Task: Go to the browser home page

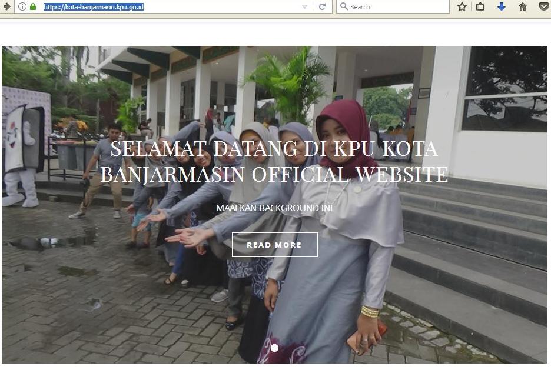Action: pos(523,6)
